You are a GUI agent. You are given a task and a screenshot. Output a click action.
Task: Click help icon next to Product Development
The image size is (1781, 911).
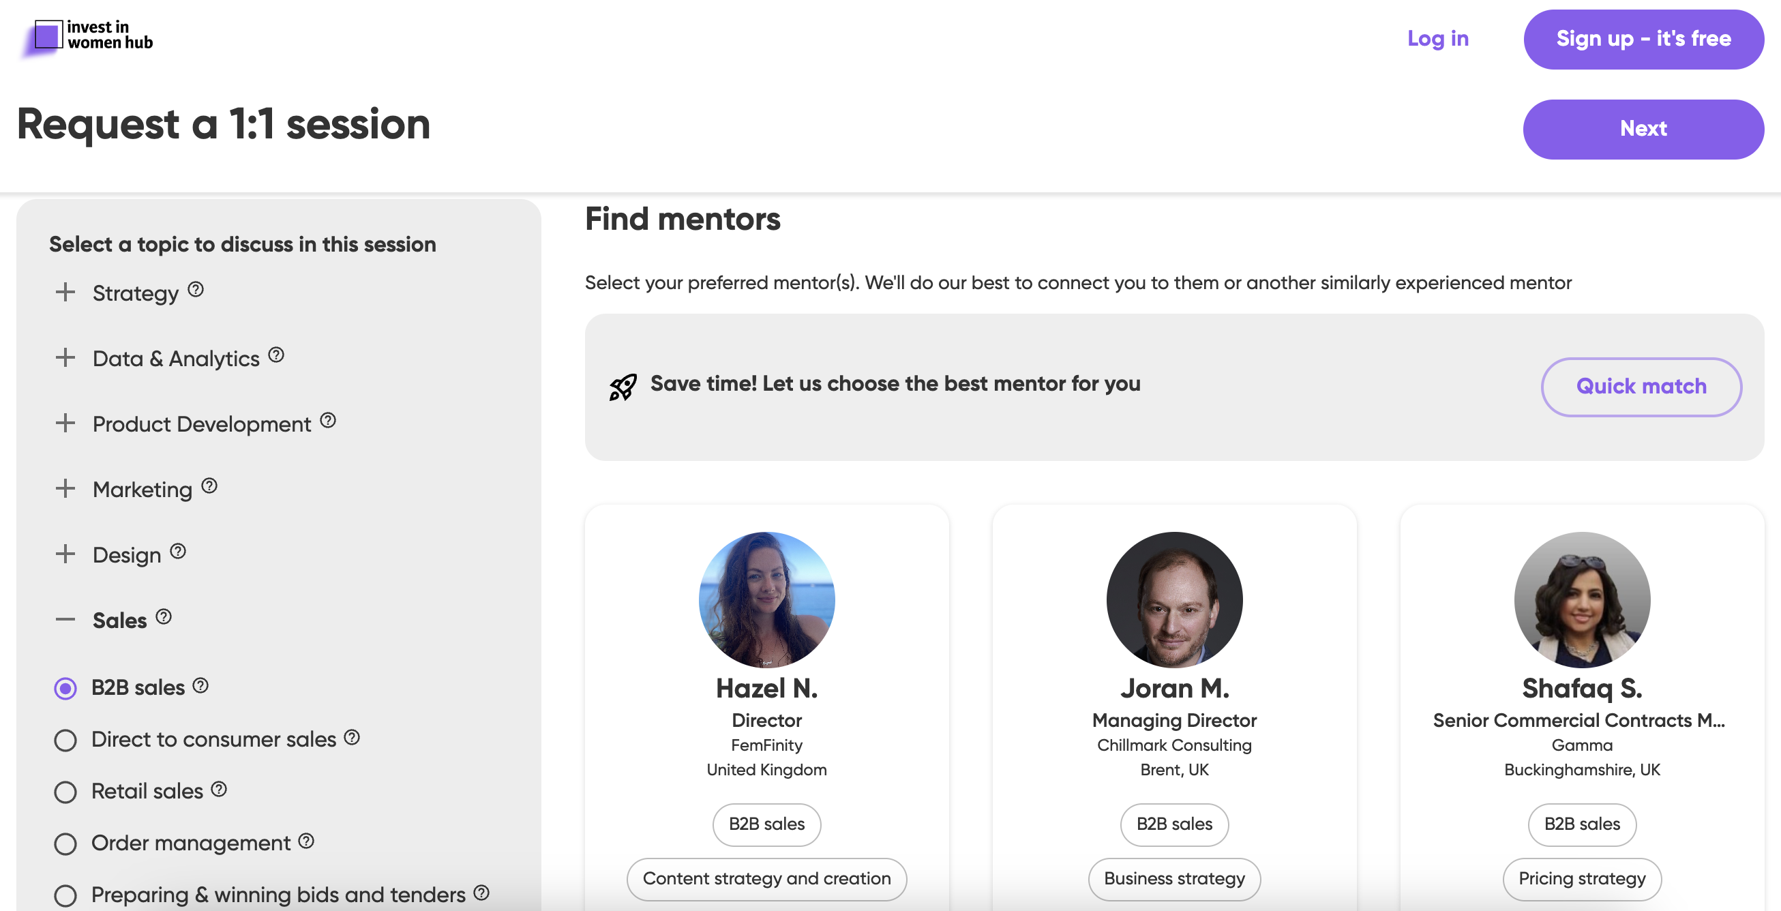point(328,420)
